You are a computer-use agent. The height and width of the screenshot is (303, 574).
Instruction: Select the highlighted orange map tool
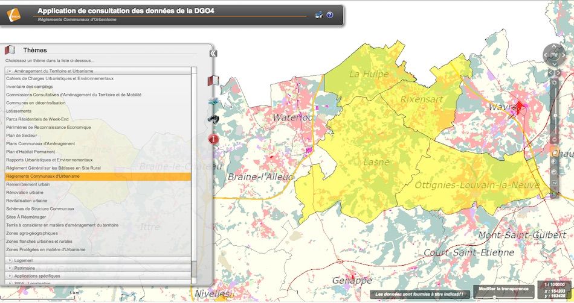554,152
